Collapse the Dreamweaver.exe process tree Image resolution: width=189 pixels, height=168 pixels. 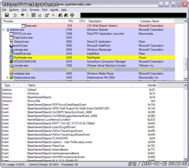[8, 78]
